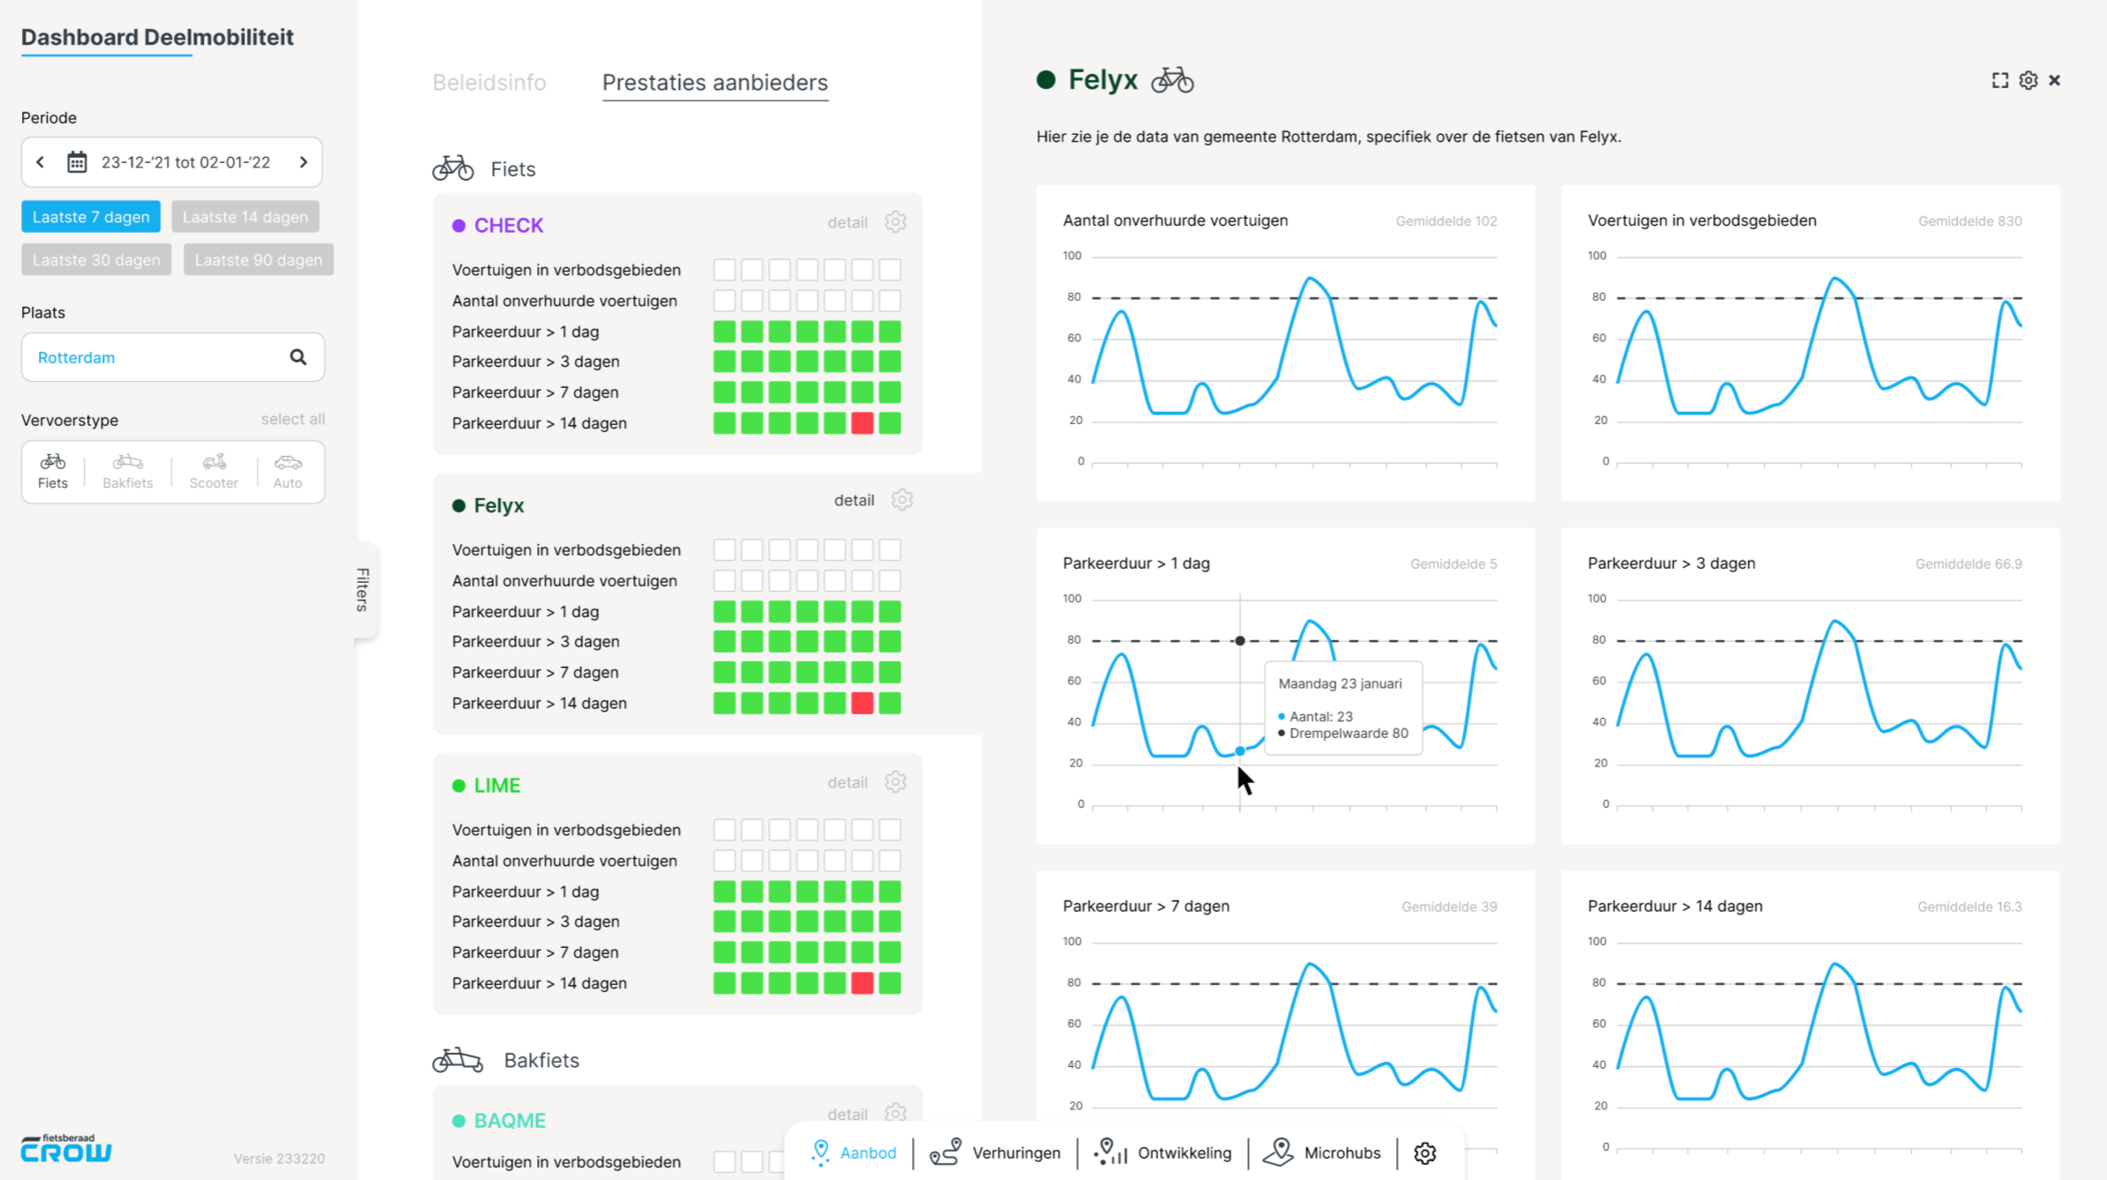This screenshot has width=2107, height=1180.
Task: Click red square in CHECK Parkeerduur 14 dagen
Action: pos(862,423)
